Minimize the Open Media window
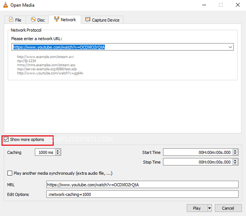246x216 pixels. coord(204,5)
